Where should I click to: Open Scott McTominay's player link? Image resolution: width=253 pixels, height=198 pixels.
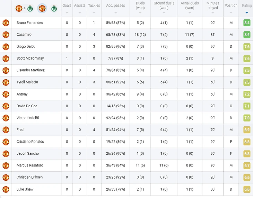[30, 58]
